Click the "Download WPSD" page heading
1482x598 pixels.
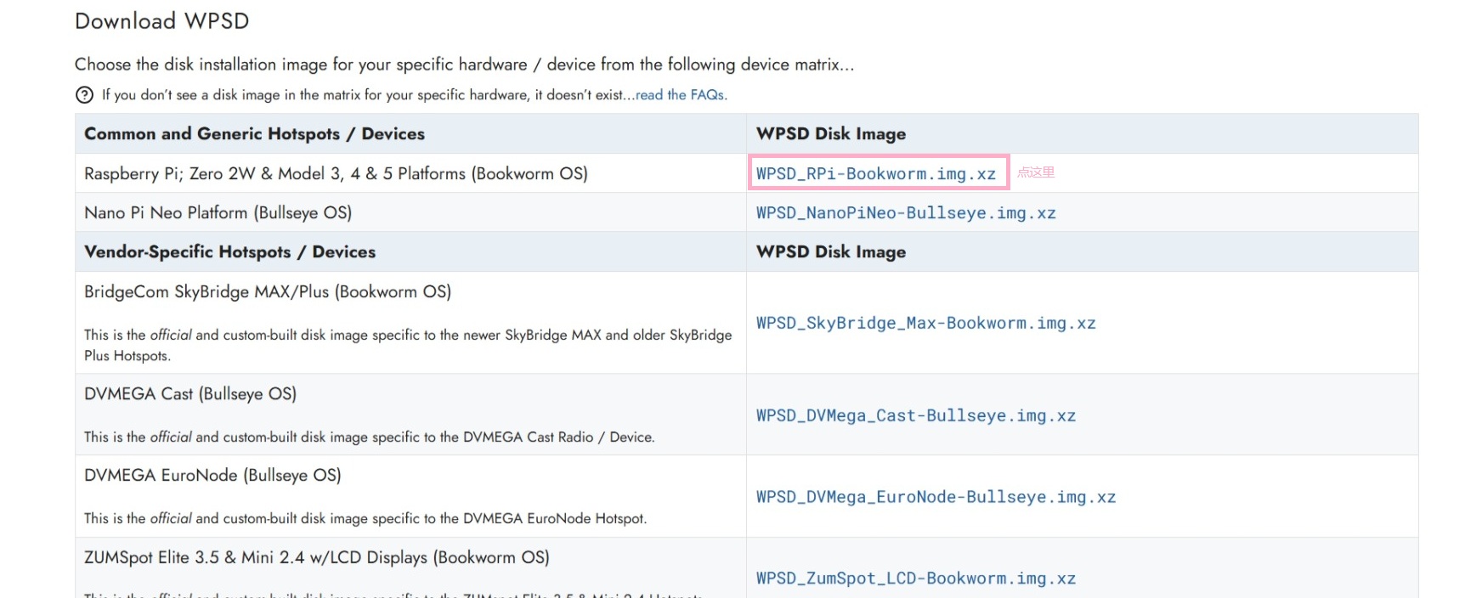point(161,21)
